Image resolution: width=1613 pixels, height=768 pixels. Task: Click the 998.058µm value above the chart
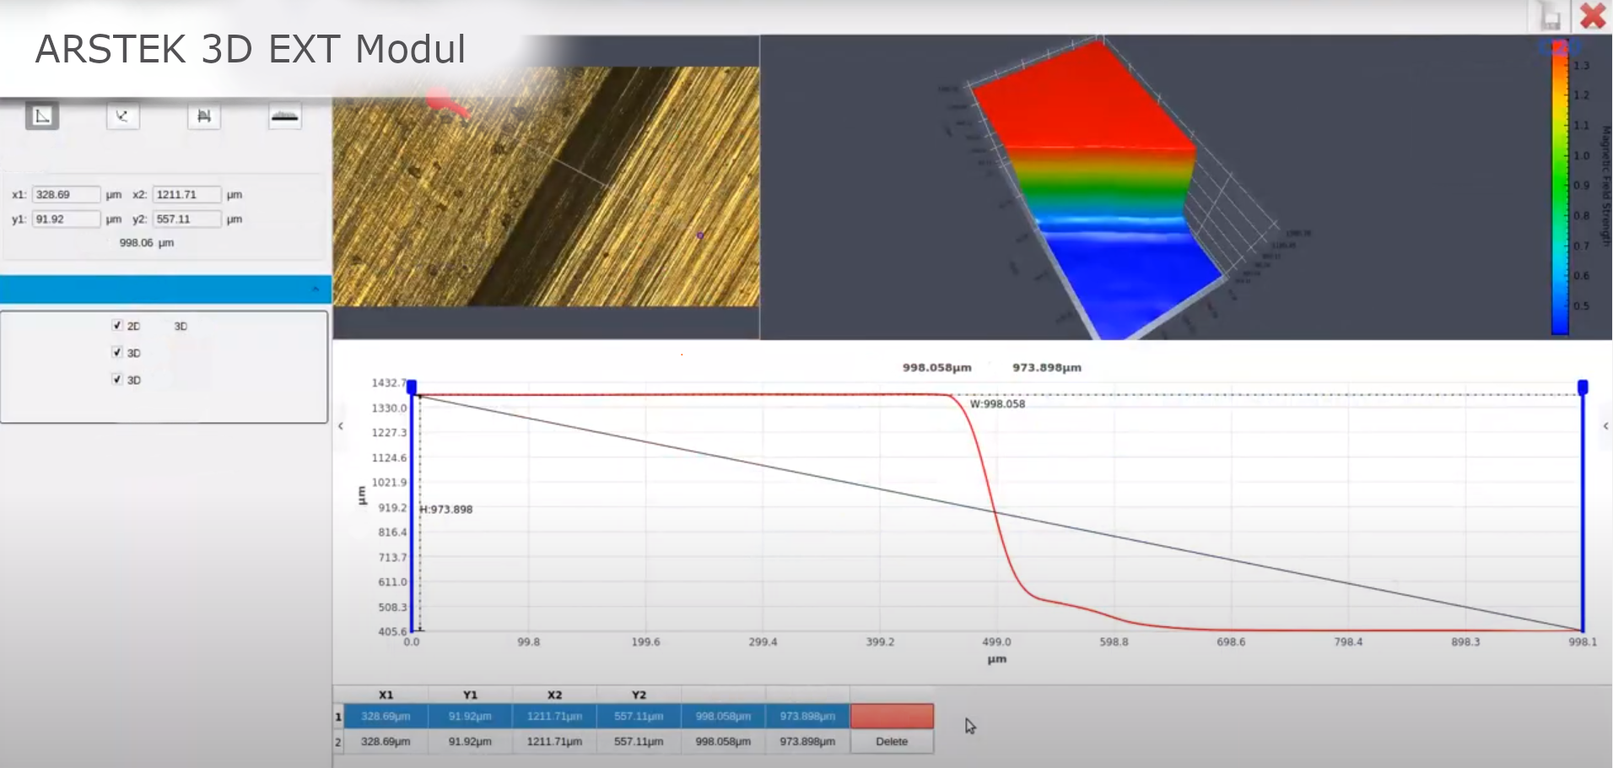point(937,368)
